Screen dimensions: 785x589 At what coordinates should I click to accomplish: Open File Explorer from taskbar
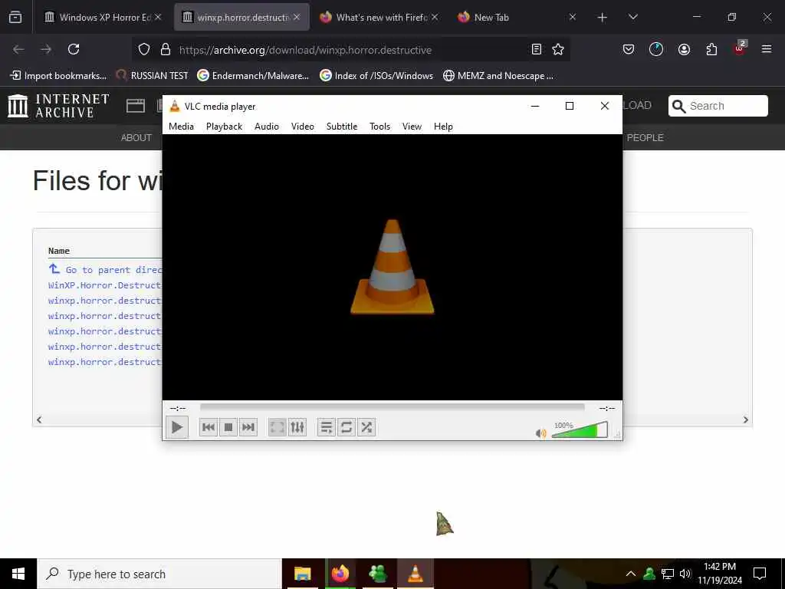click(x=302, y=574)
